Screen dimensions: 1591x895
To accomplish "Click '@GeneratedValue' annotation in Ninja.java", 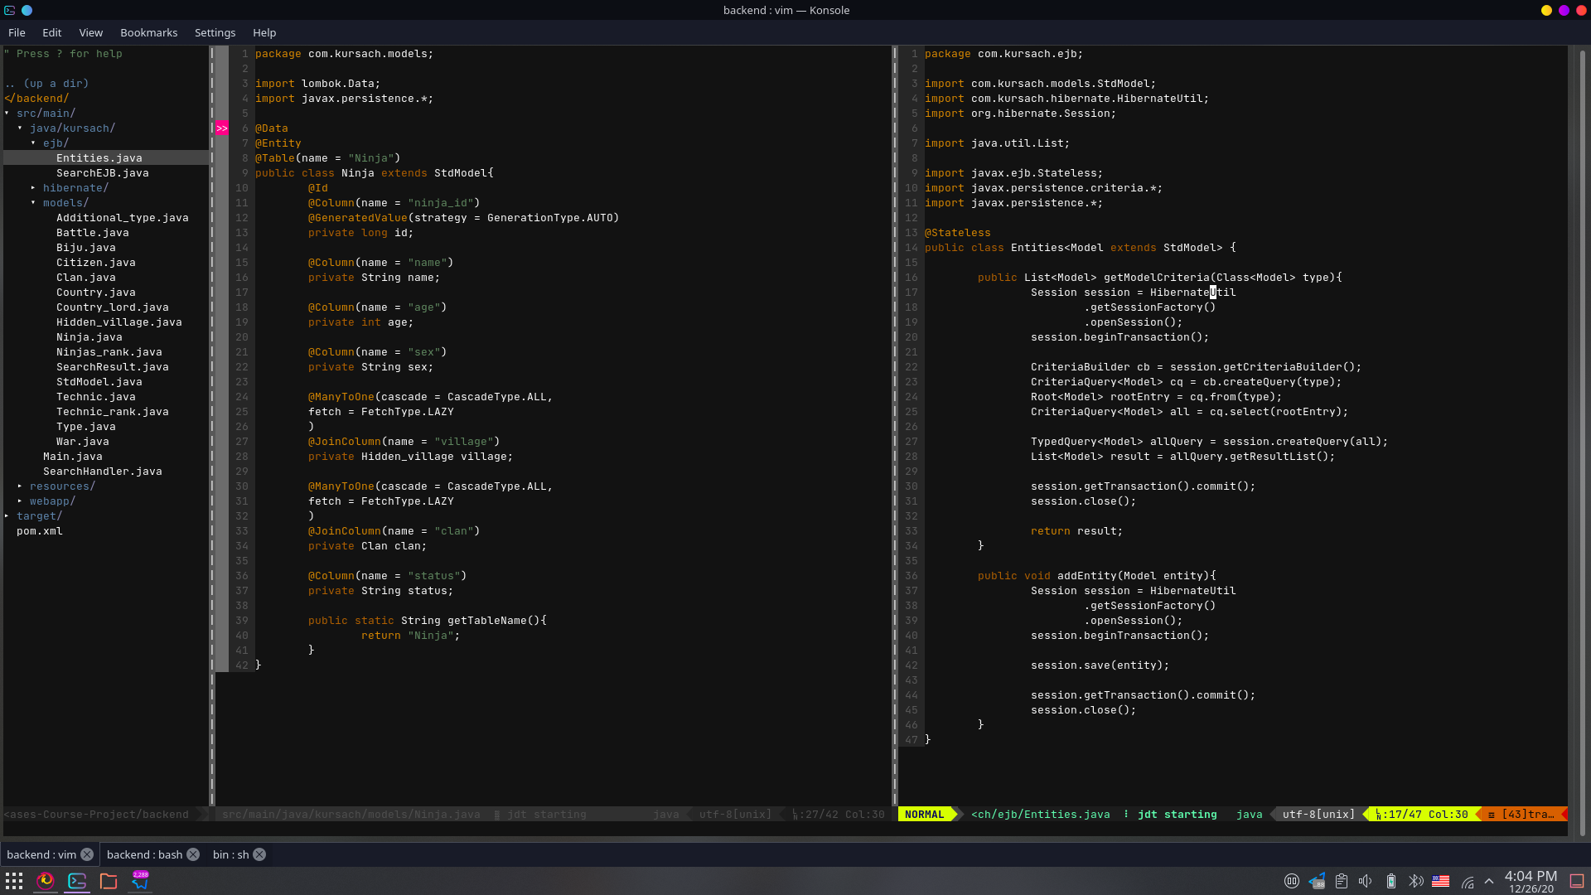I will [357, 218].
